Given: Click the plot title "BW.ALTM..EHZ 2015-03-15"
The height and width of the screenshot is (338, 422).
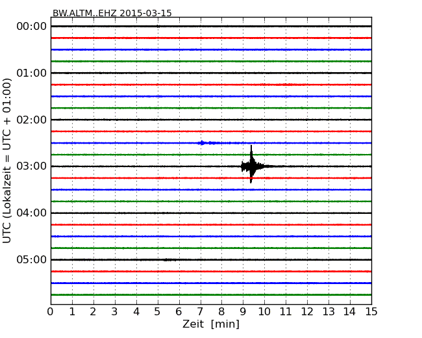Looking at the screenshot, I should [112, 13].
